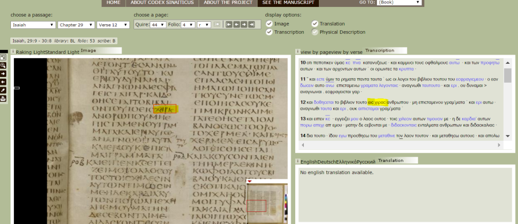Image resolution: width=518 pixels, height=224 pixels.
Task: Open the Chapter 29 dropdown
Action: (x=77, y=25)
